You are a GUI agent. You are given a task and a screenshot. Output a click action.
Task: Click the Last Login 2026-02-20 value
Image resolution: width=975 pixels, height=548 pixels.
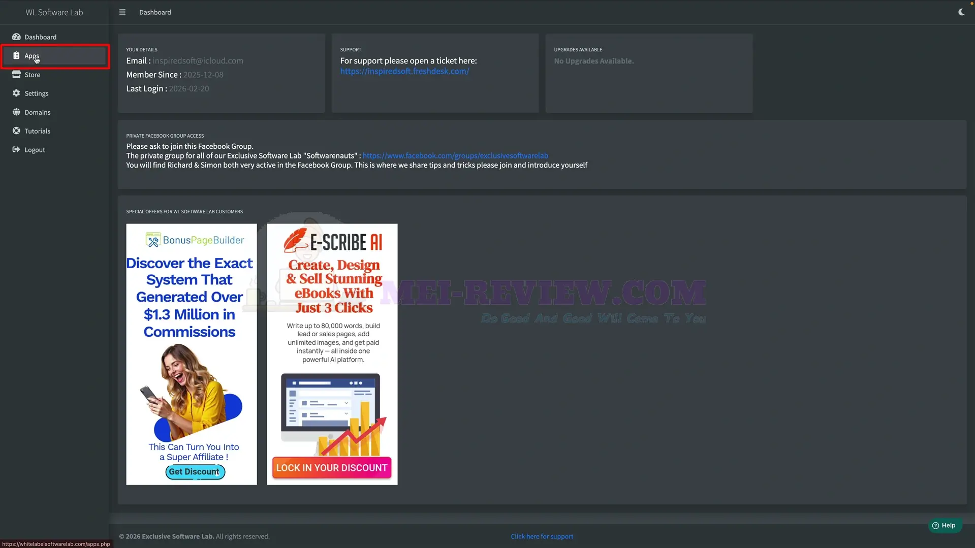pos(189,88)
